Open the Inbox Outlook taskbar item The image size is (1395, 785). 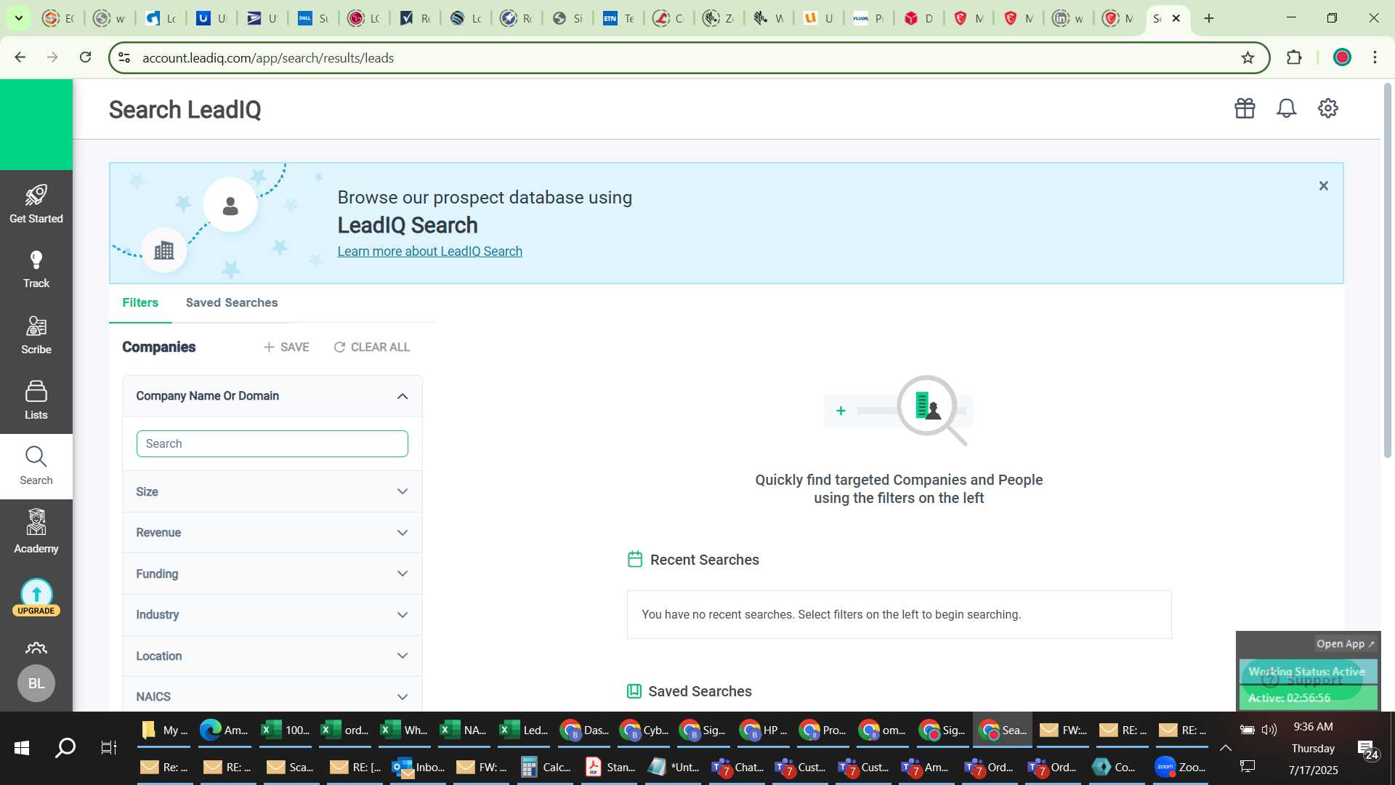418,767
